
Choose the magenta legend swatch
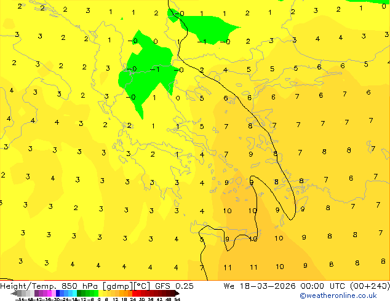[49, 293]
